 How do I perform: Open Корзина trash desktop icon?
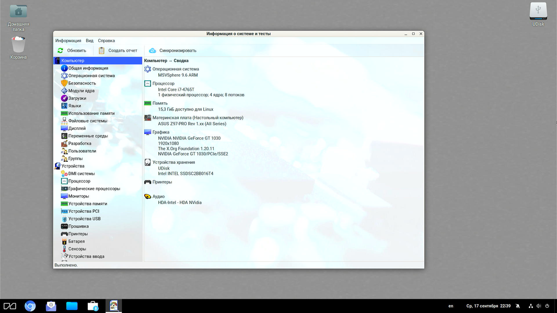pos(18,47)
